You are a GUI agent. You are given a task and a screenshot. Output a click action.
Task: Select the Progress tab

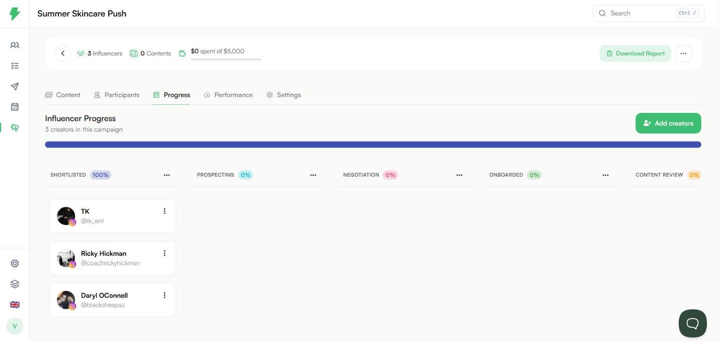172,95
